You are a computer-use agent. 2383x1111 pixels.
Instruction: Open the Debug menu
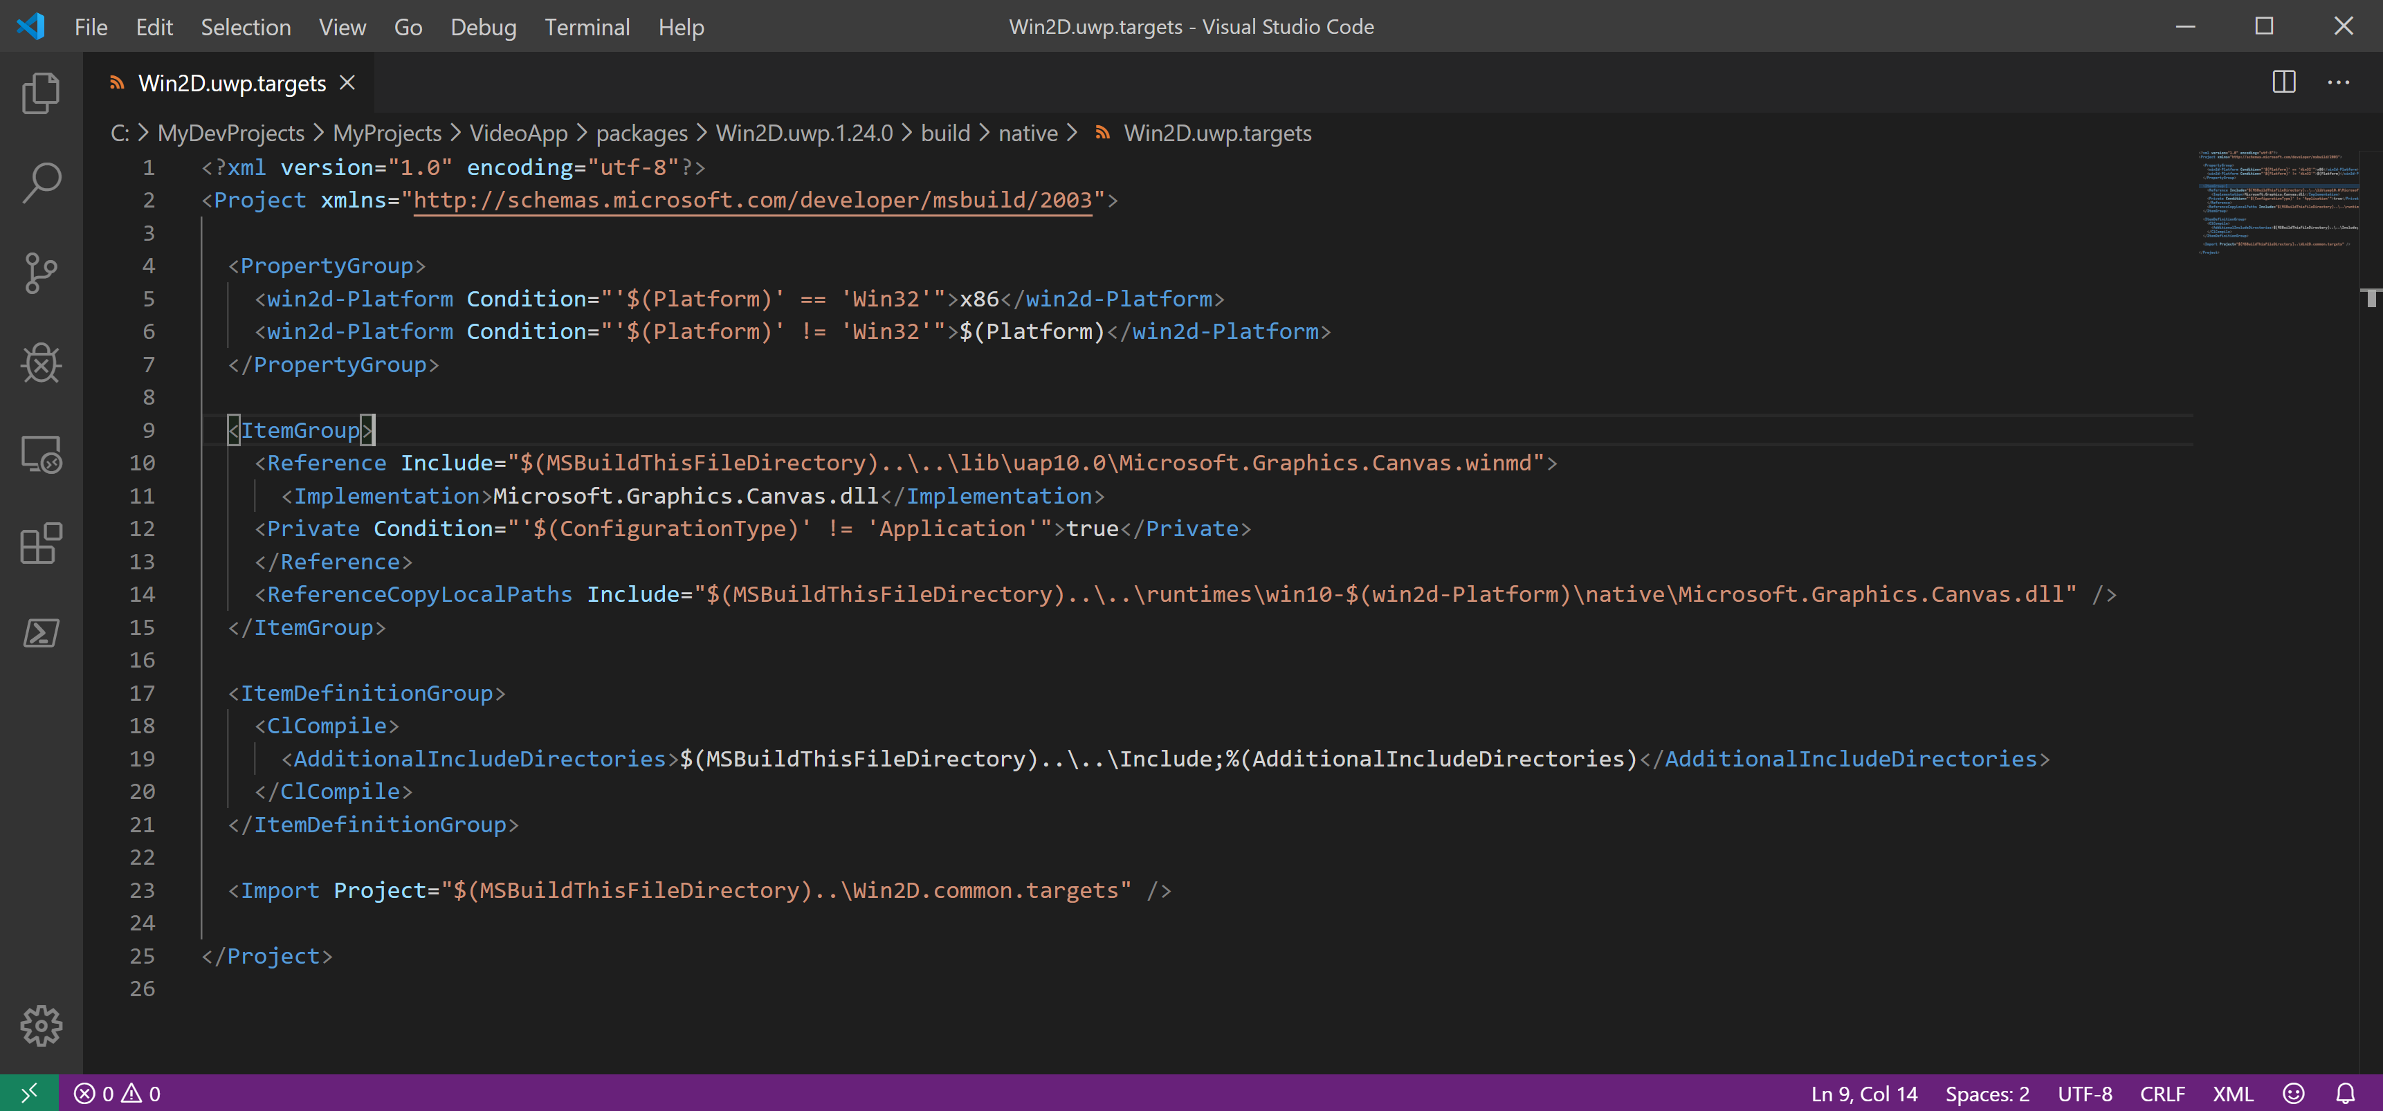tap(483, 27)
